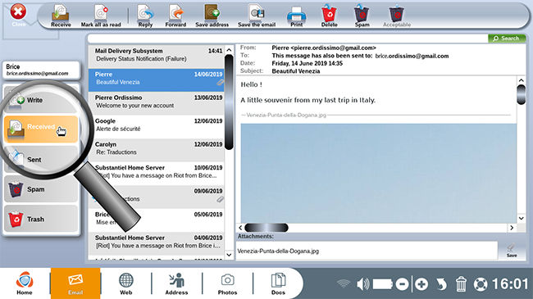Click the email search input field
Screen dimensions: 533x299
click(x=288, y=39)
